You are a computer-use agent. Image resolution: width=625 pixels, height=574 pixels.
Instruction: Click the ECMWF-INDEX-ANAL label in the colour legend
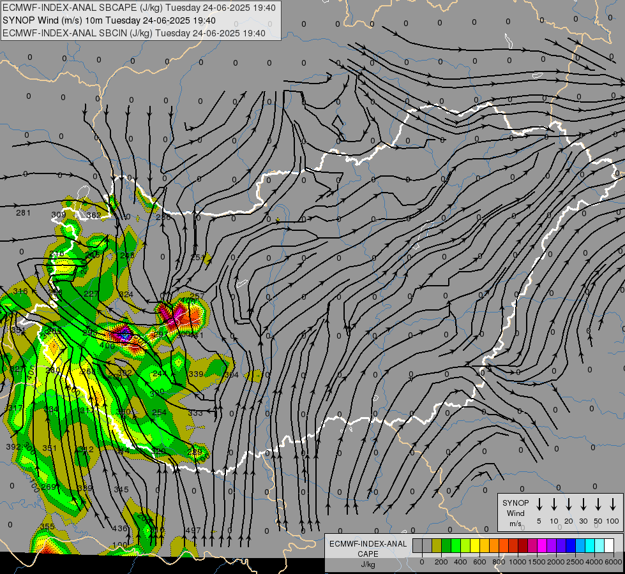coord(368,544)
